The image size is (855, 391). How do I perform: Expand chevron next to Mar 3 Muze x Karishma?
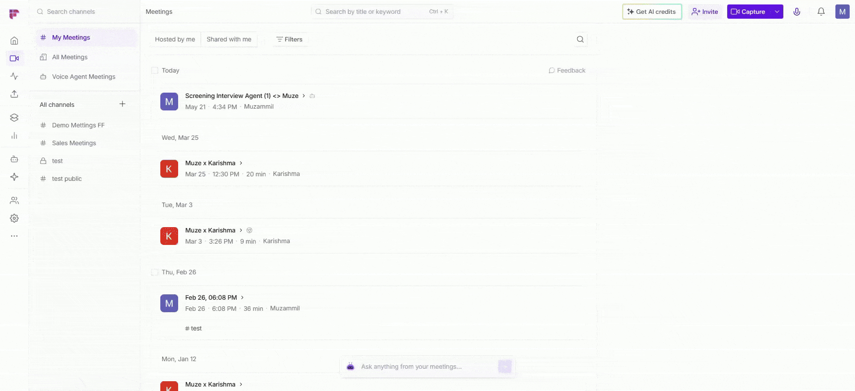pos(241,230)
